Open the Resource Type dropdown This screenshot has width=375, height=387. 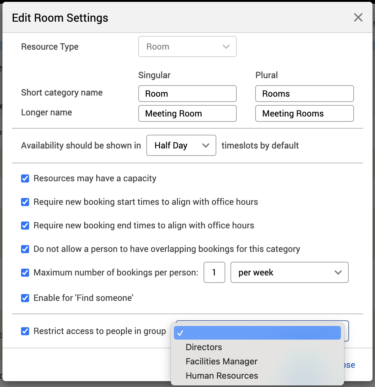click(x=187, y=46)
